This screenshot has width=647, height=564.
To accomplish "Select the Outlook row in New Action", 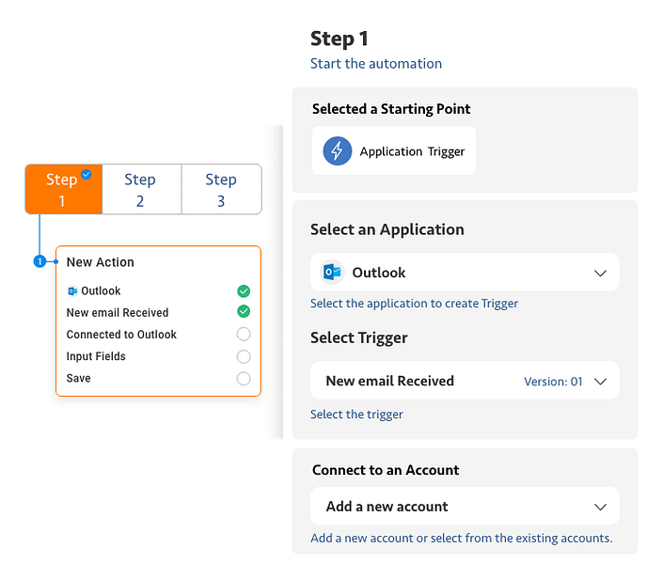I will (158, 291).
